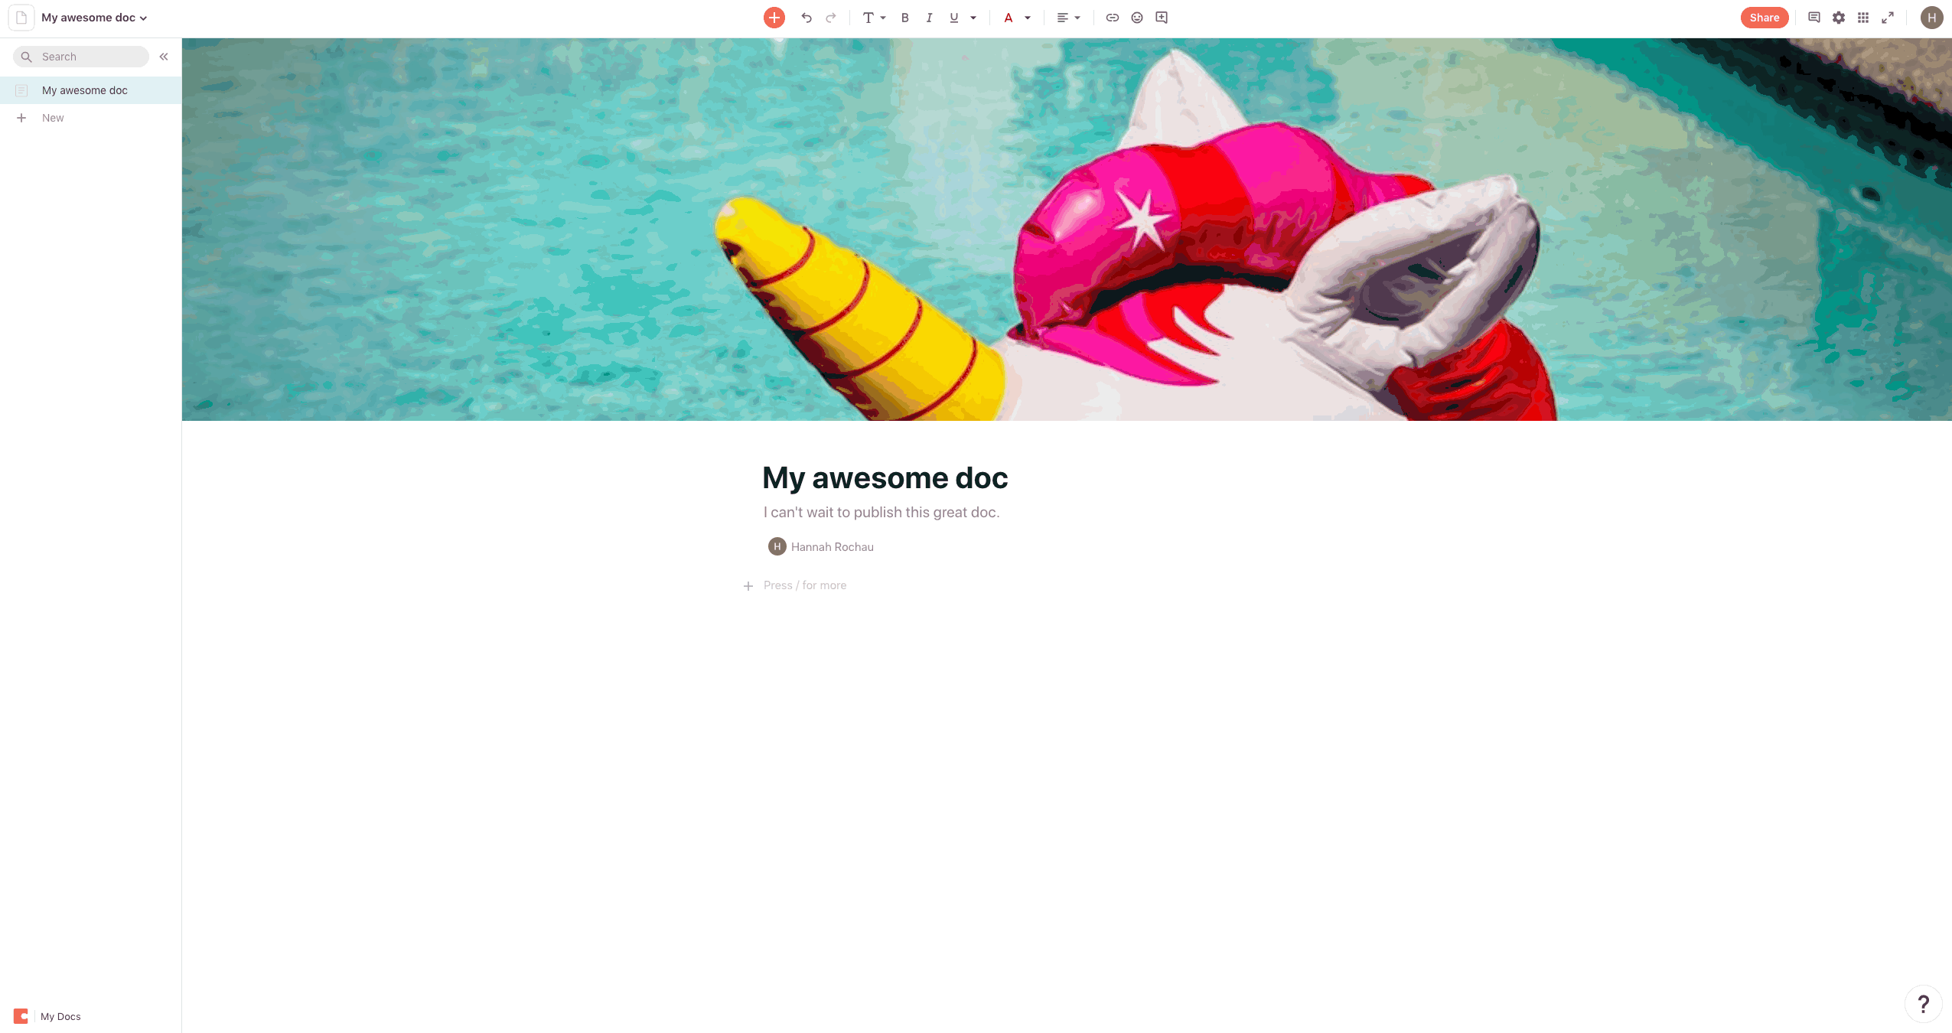Click the red insert plus button

click(774, 18)
